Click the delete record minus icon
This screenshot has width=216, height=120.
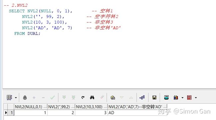43,98
